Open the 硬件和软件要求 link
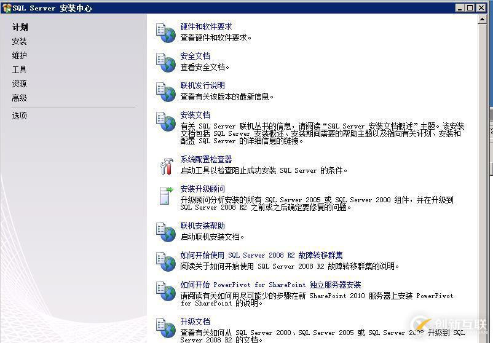Image resolution: width=493 pixels, height=343 pixels. coord(206,26)
